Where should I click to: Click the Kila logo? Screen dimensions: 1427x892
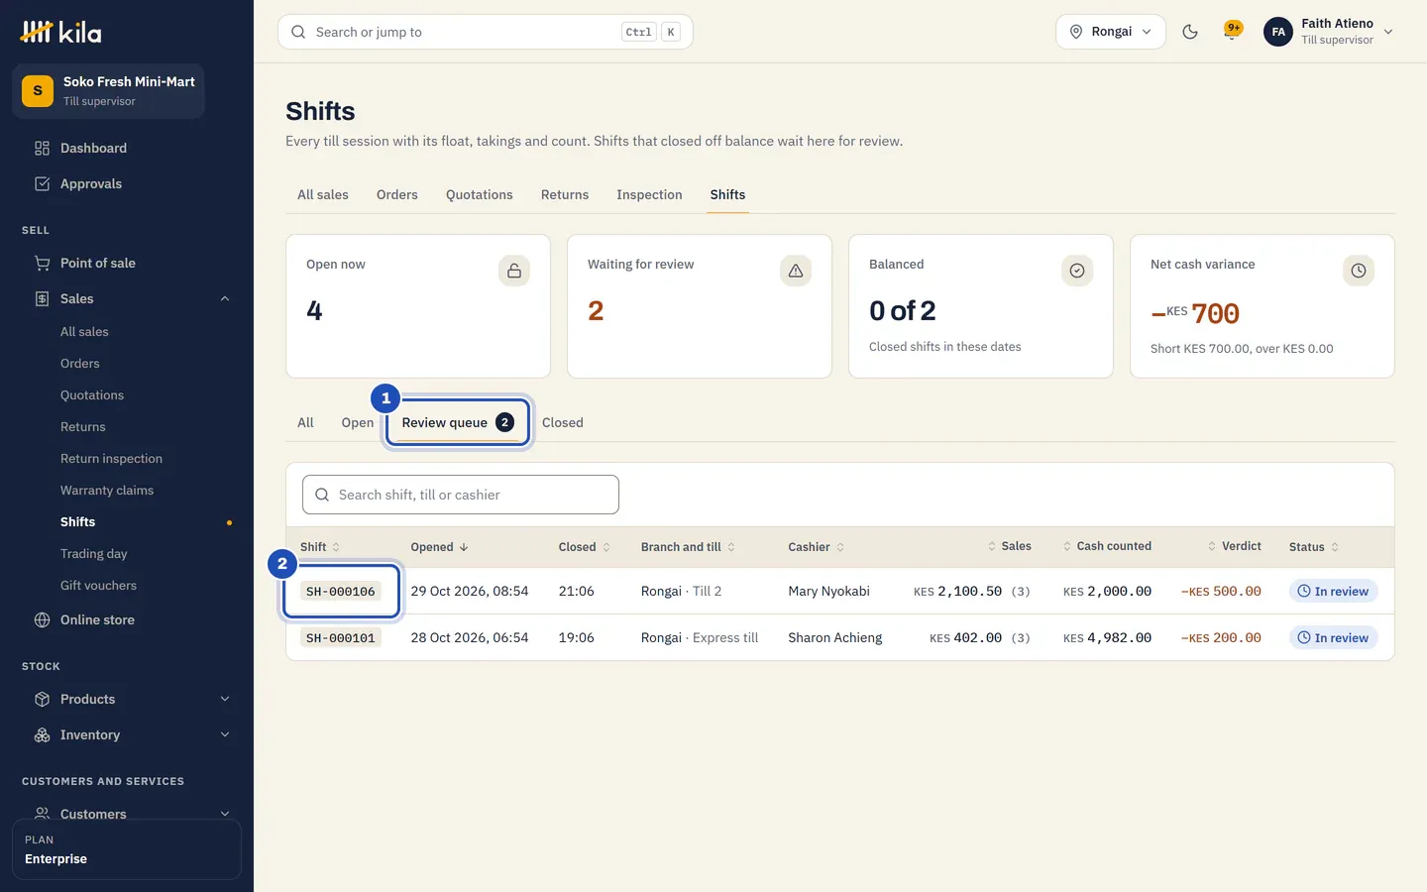pyautogui.click(x=61, y=33)
